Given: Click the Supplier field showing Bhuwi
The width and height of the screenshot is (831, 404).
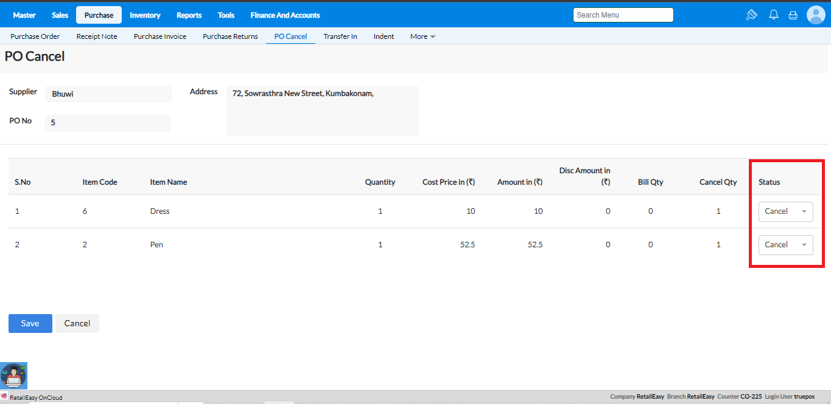Looking at the screenshot, I should (x=108, y=94).
